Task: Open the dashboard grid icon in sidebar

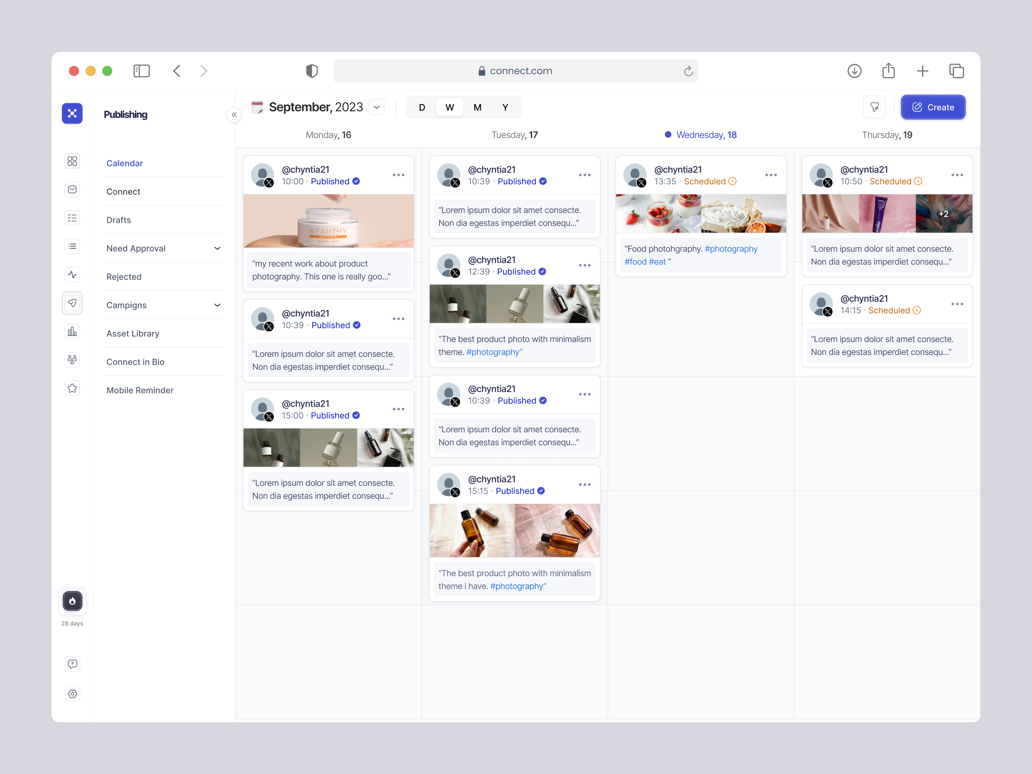Action: coord(72,161)
